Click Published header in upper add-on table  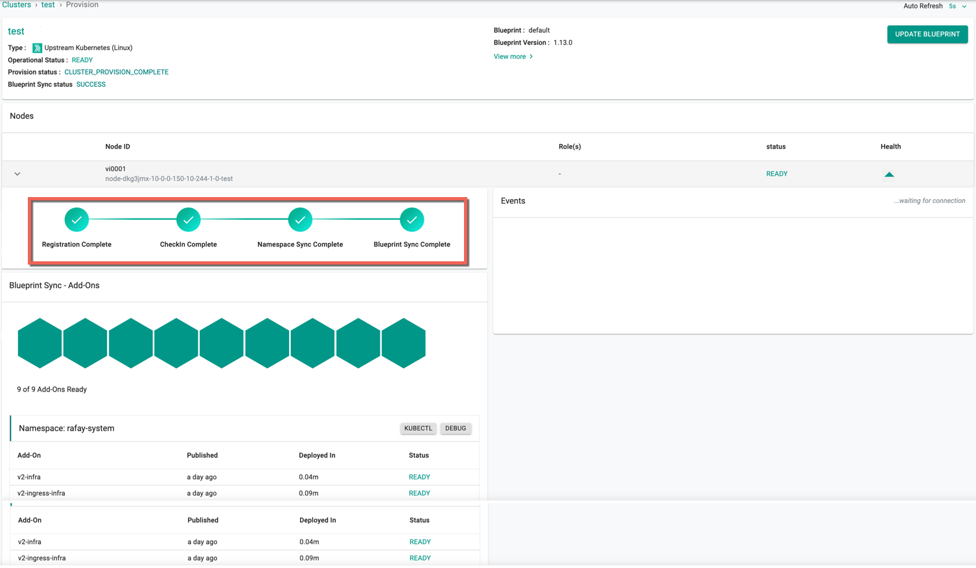point(202,455)
